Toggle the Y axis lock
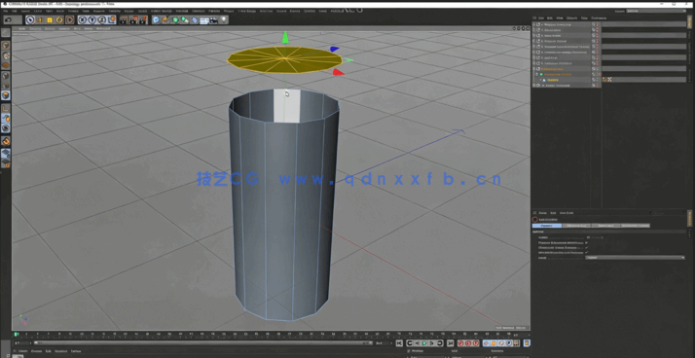 [92, 19]
